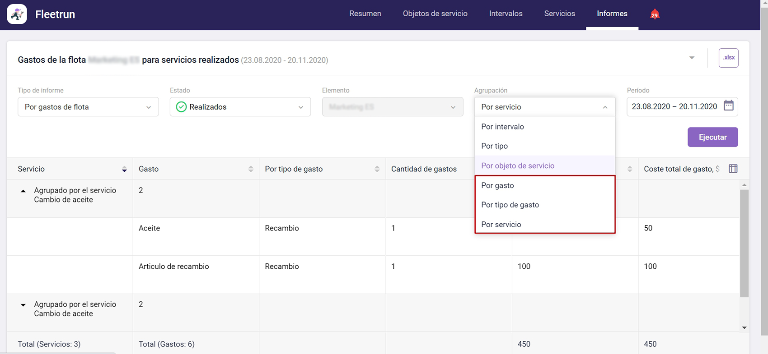The height and width of the screenshot is (354, 768).
Task: Open the table column settings icon
Action: pyautogui.click(x=733, y=169)
